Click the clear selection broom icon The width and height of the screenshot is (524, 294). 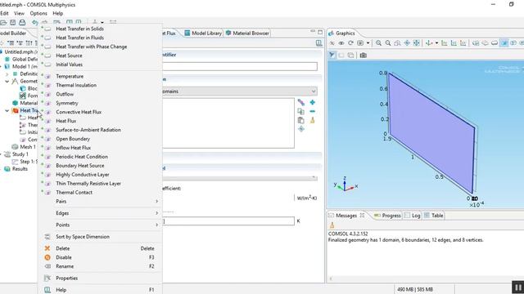coord(313,120)
